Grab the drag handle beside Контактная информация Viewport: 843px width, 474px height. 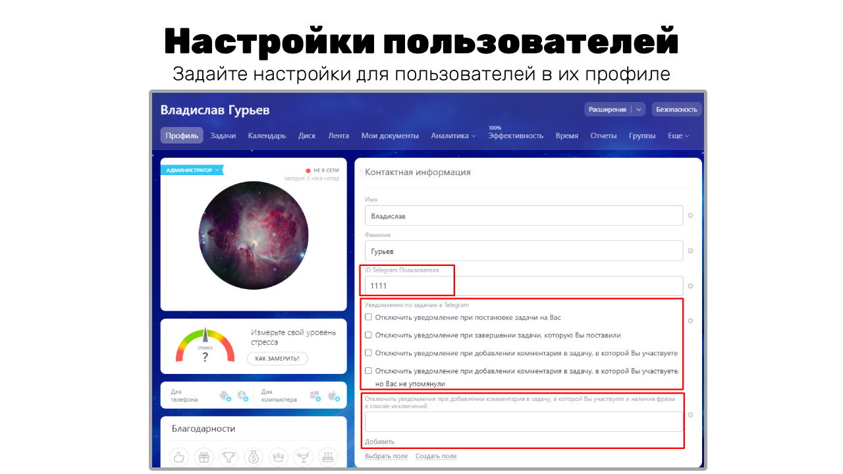coord(361,172)
